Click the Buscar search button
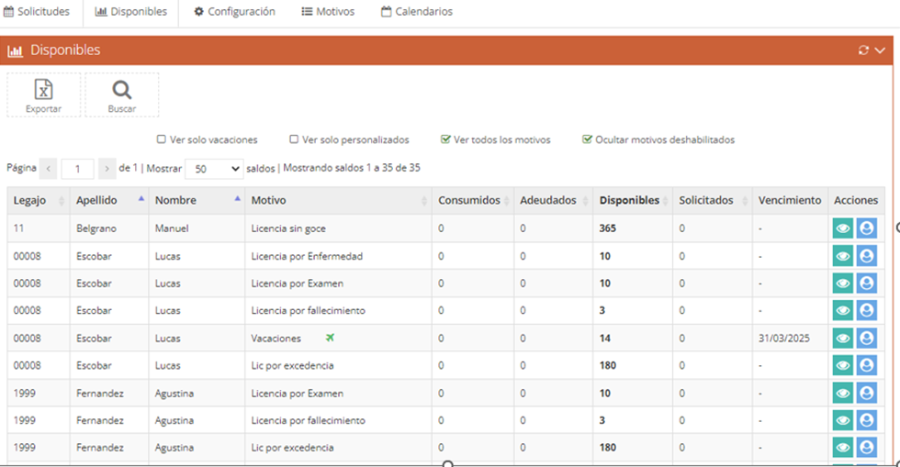Viewport: 900px width, 467px height. (121, 95)
